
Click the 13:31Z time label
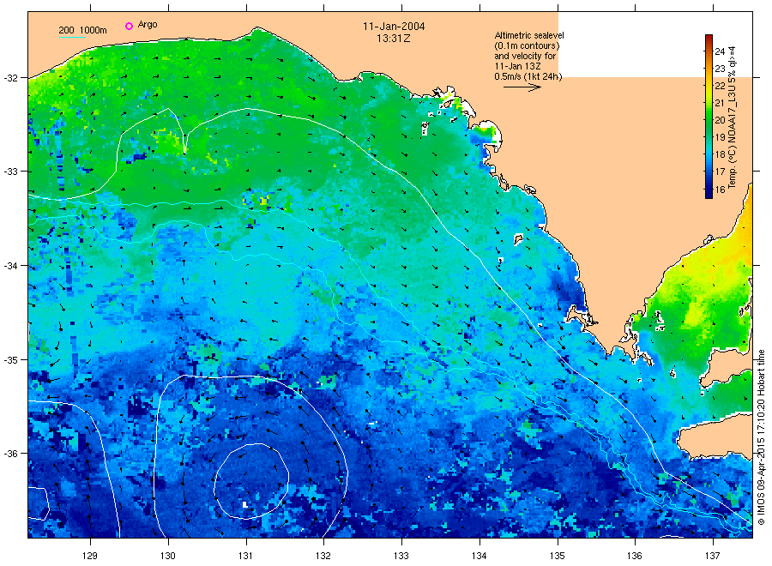click(394, 39)
